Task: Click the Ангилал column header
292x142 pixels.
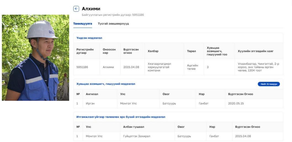Action: (x=92, y=94)
